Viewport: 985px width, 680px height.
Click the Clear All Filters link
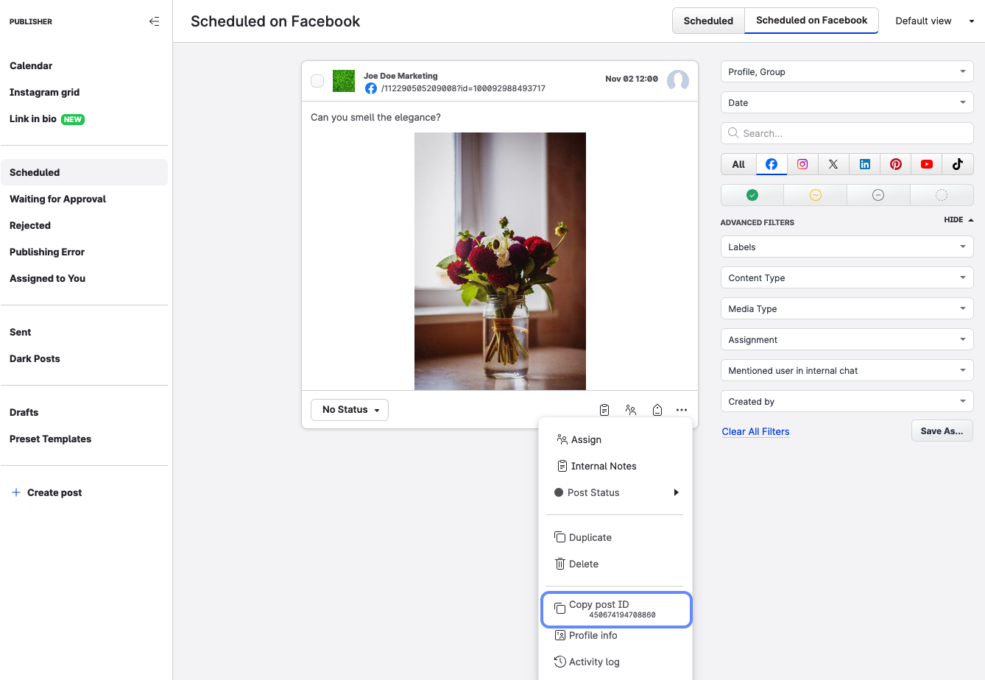click(x=755, y=432)
